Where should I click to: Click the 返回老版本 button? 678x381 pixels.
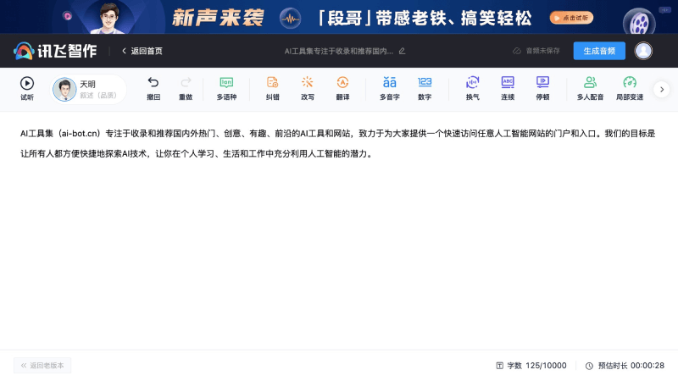click(x=42, y=366)
